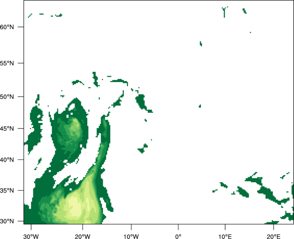Click the 30°N latitude label

7,221
